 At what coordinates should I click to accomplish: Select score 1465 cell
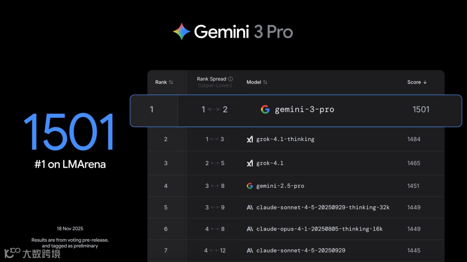[x=414, y=163]
